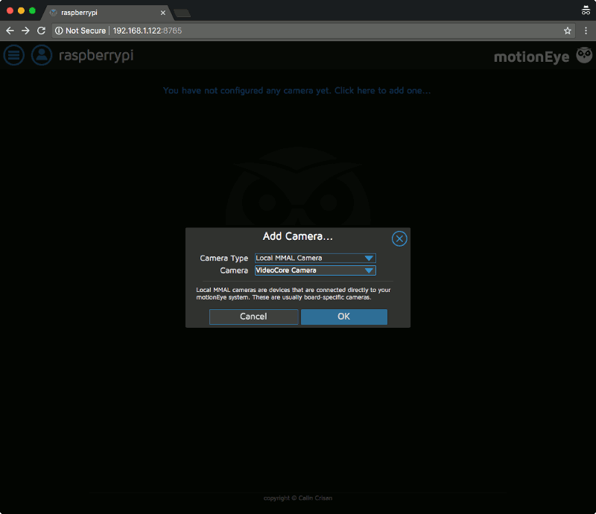Click the link to add a camera
This screenshot has width=596, height=514.
click(297, 90)
